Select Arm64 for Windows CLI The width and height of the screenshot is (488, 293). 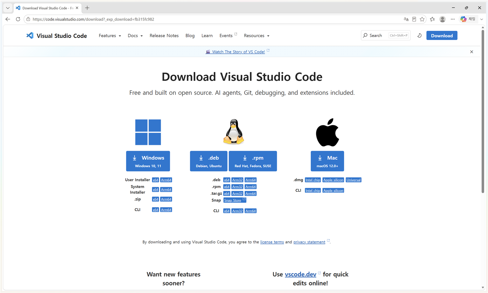[166, 210]
